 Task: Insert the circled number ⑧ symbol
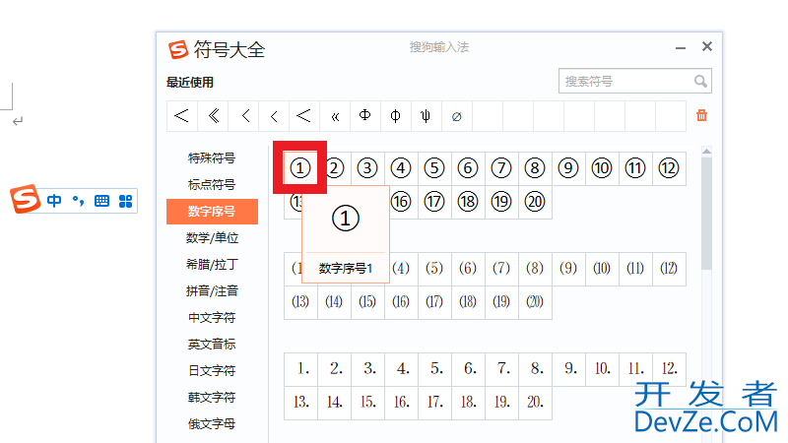(535, 168)
